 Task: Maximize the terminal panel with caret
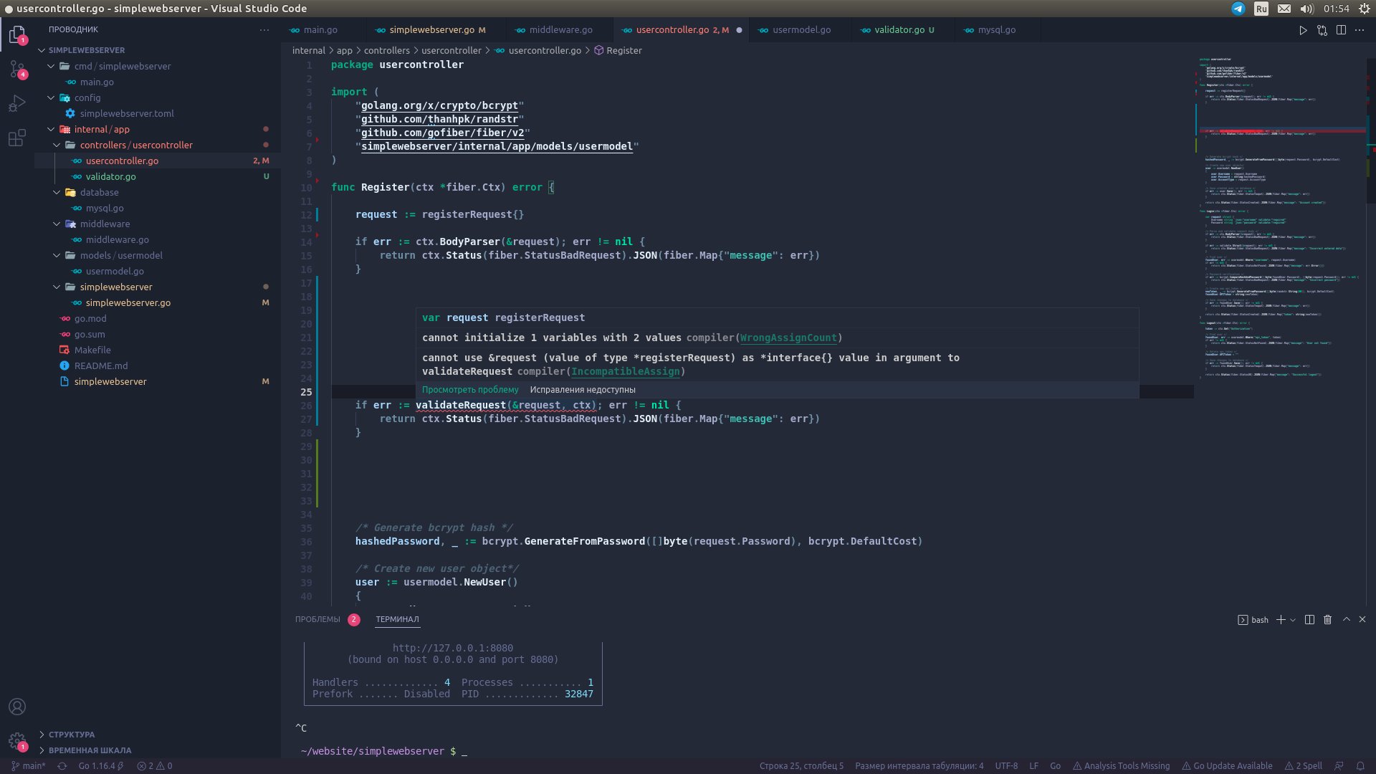(x=1346, y=619)
